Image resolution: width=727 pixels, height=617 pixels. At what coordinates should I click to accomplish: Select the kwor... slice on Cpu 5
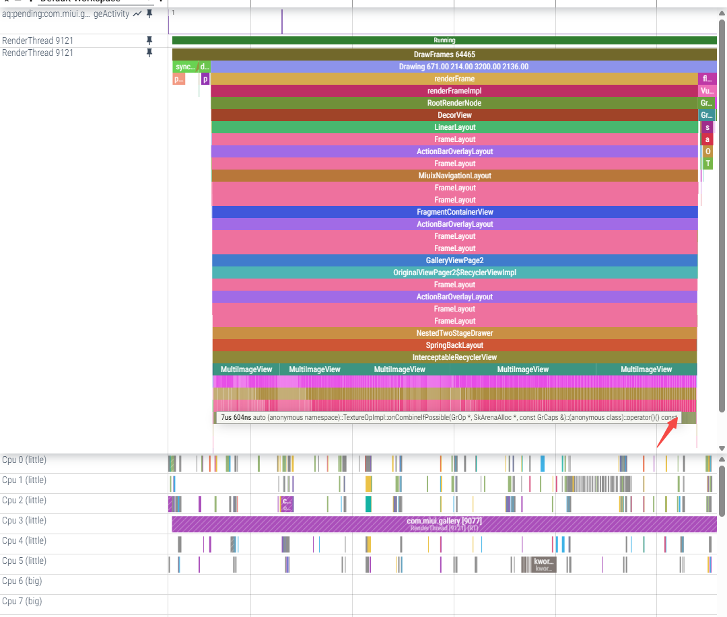tap(543, 564)
